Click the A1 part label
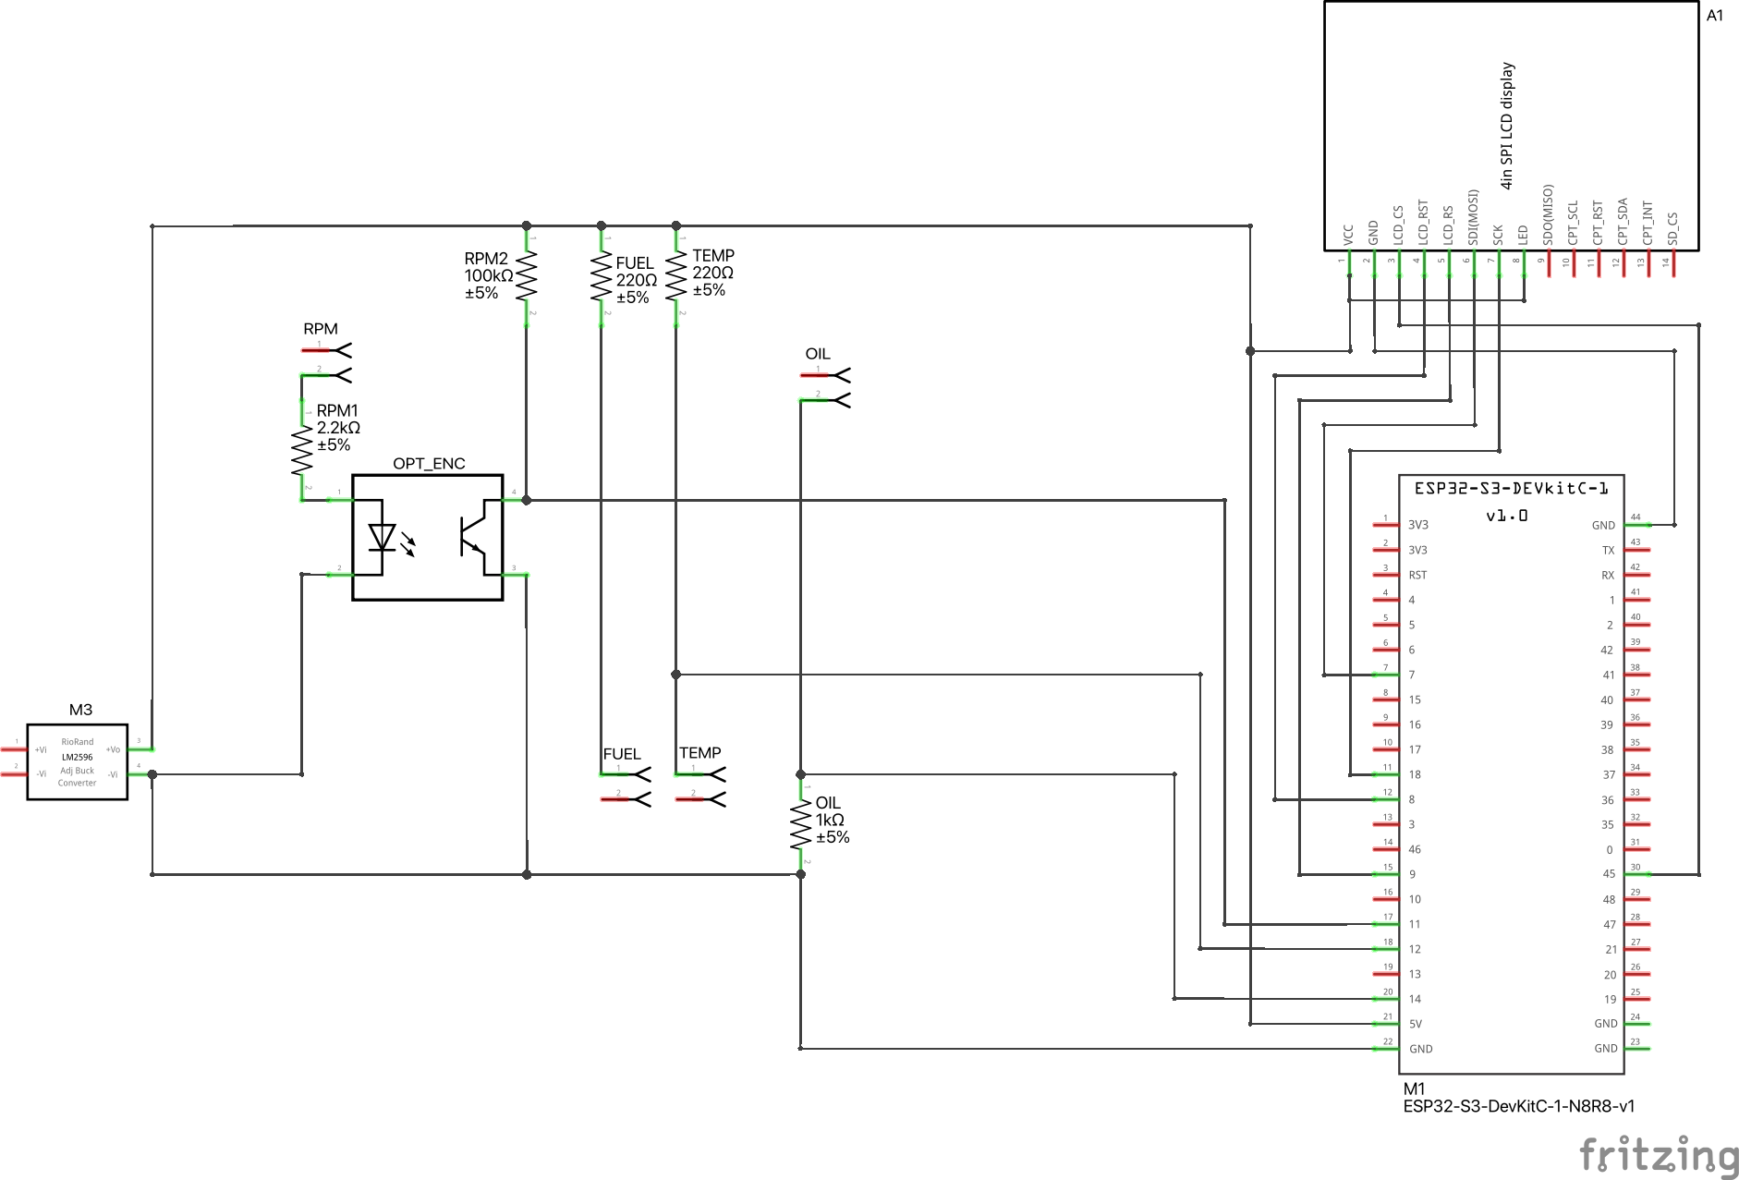Viewport: 1739px width, 1180px height. pos(1715,16)
